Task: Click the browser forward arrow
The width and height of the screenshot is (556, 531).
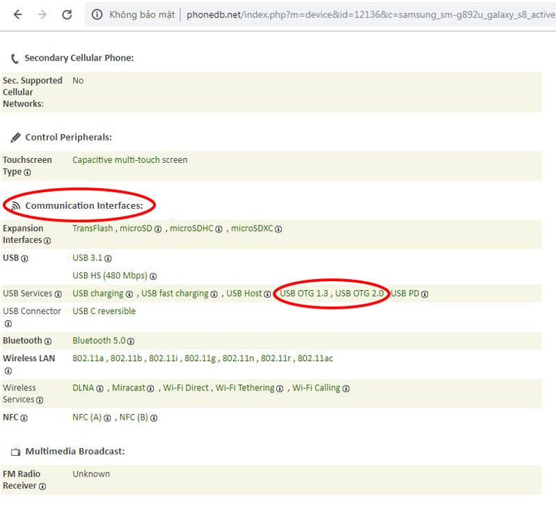Action: [42, 15]
